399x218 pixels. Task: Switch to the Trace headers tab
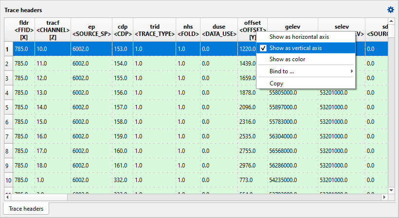pos(26,209)
